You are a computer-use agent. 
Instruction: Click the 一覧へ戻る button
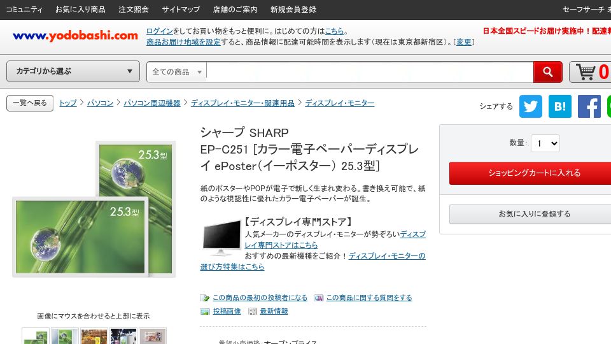pyautogui.click(x=30, y=103)
